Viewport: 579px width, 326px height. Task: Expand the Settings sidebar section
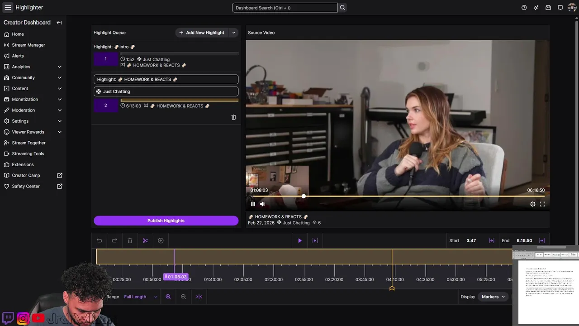(x=60, y=121)
